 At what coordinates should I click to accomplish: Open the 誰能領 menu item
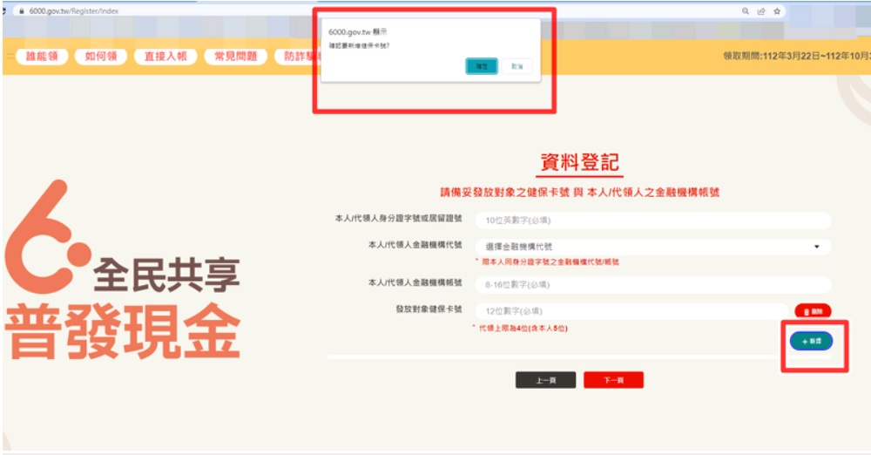42,56
